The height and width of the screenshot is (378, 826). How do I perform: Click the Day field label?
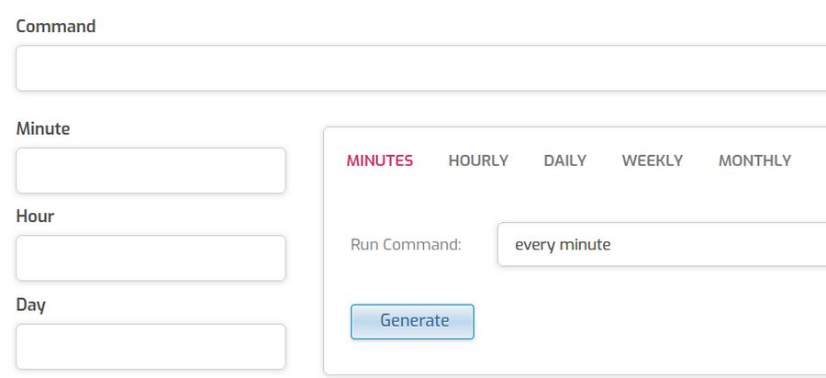(x=30, y=305)
